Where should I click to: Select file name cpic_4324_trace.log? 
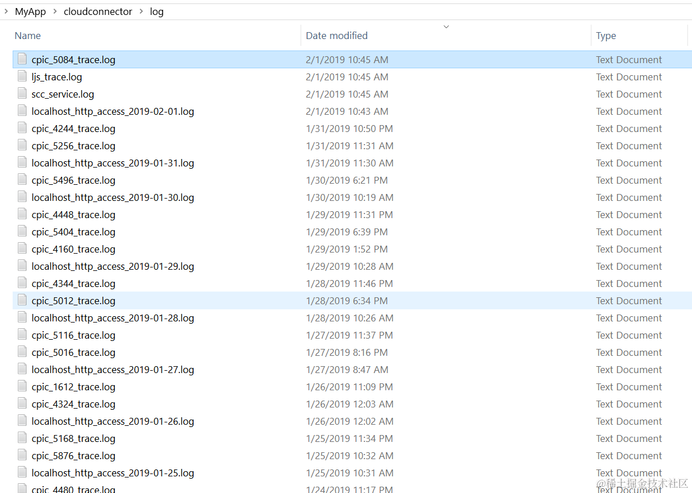click(x=74, y=404)
